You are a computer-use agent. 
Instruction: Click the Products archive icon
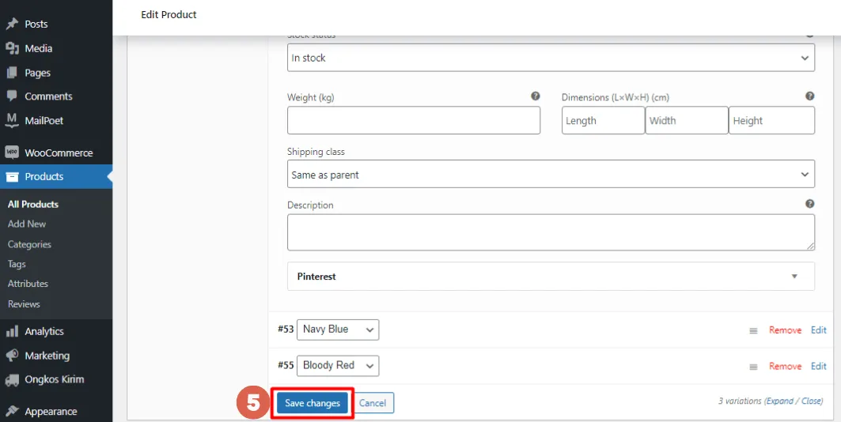(12, 177)
